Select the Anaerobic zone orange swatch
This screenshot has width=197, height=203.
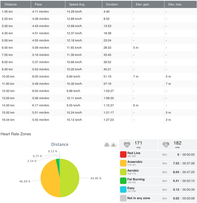pos(123,163)
